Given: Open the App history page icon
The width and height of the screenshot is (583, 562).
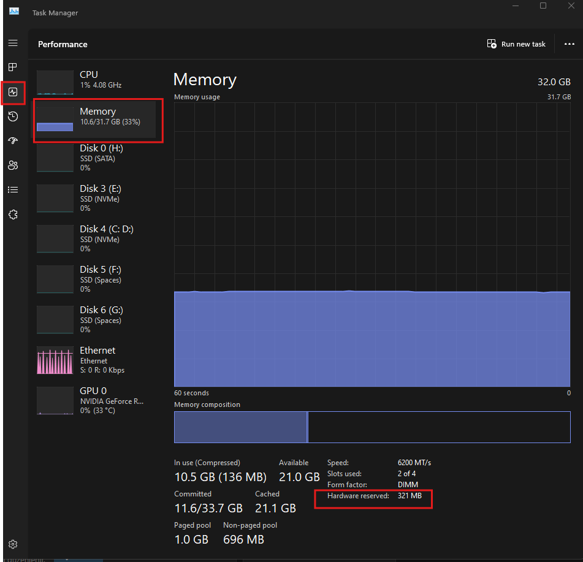Looking at the screenshot, I should click(x=13, y=116).
